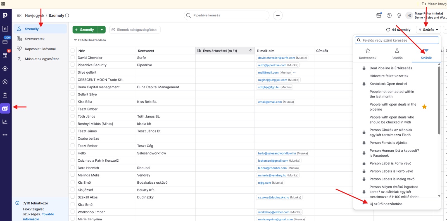Open the Duna Capital management person row
The width and height of the screenshot is (447, 221).
pyautogui.click(x=99, y=87)
